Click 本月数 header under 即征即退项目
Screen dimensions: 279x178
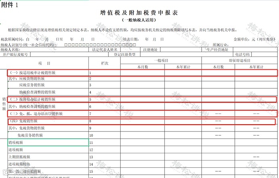click(218, 67)
